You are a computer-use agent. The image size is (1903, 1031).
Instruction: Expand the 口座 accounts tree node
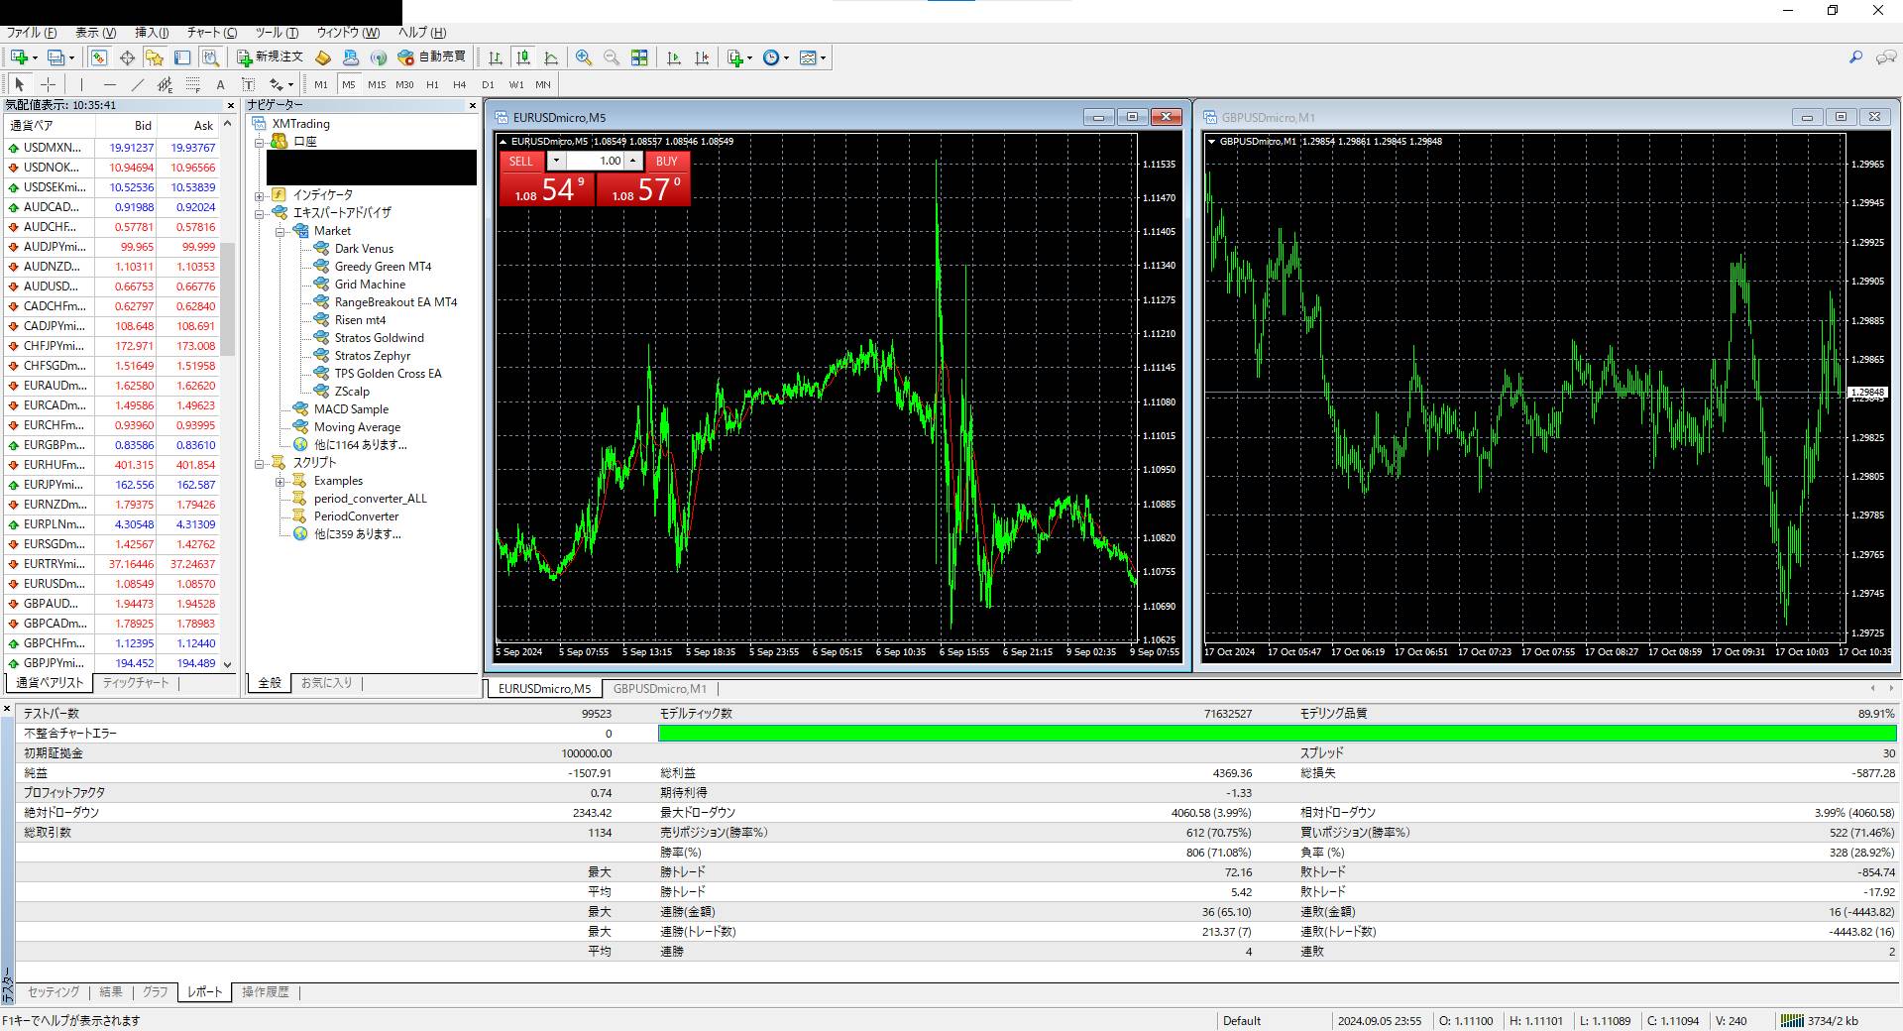click(x=259, y=142)
